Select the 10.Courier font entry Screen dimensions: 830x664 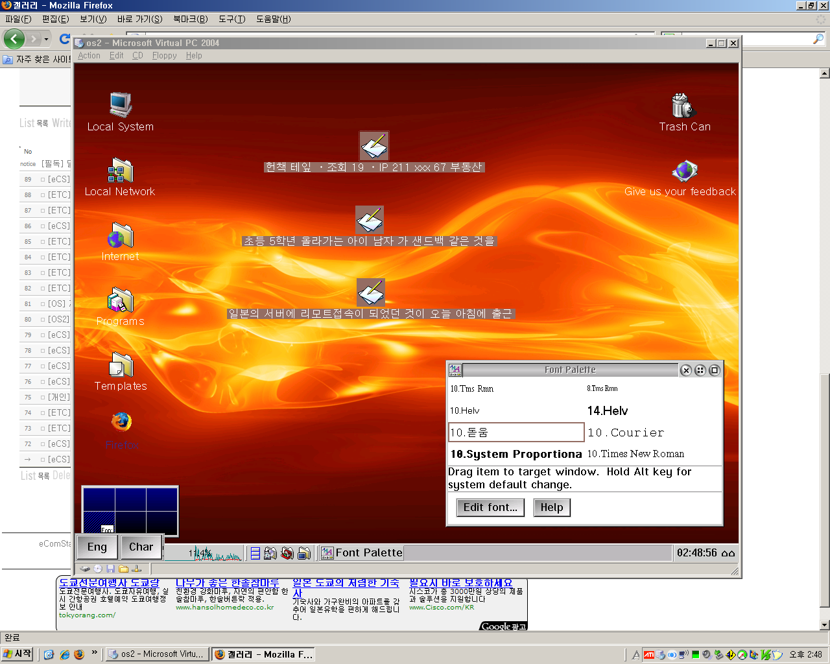click(626, 433)
